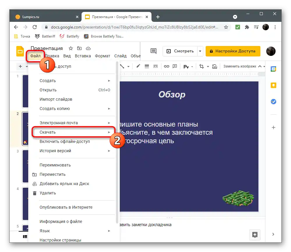Expand the Электронная почта submenu
Image resolution: width=291 pixels, height=252 pixels.
(x=109, y=123)
